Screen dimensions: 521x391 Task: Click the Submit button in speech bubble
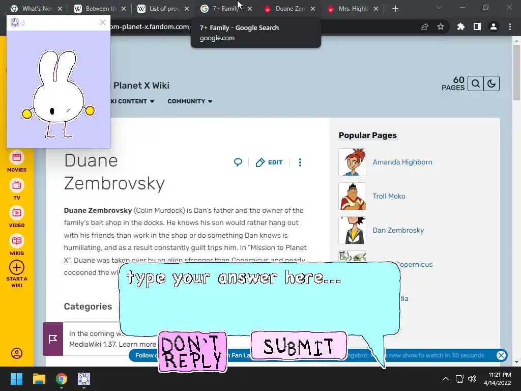click(x=299, y=346)
